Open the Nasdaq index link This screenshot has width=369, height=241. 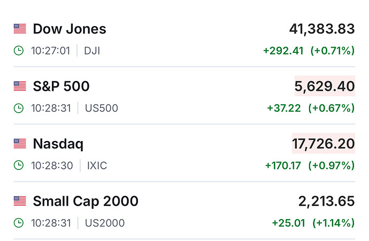[58, 144]
